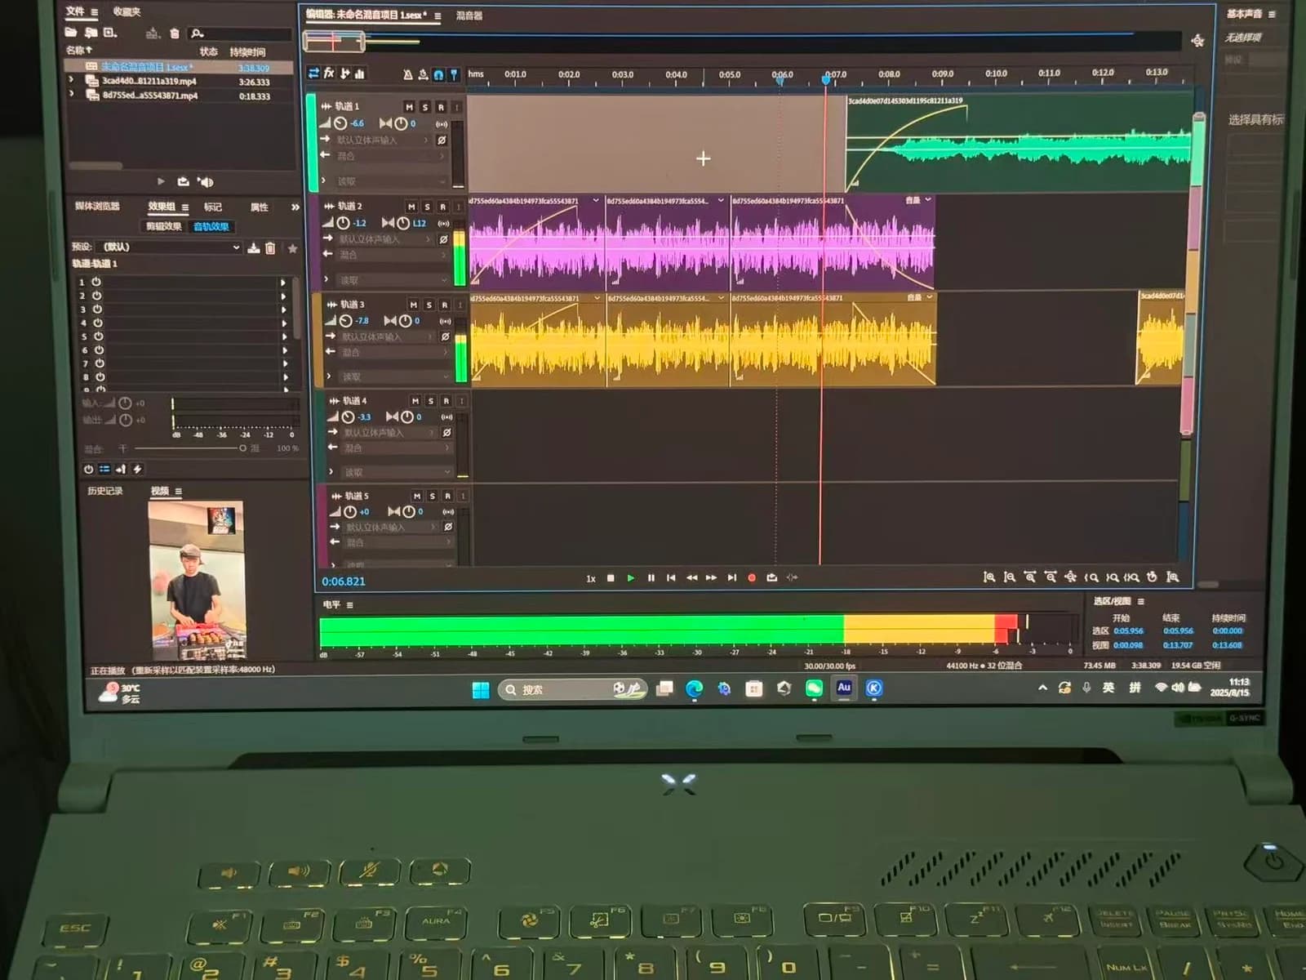Screen dimensions: 1306x980
Task: Expand the 3cad4d0...mp4 file entry arrow
Action: (x=72, y=80)
